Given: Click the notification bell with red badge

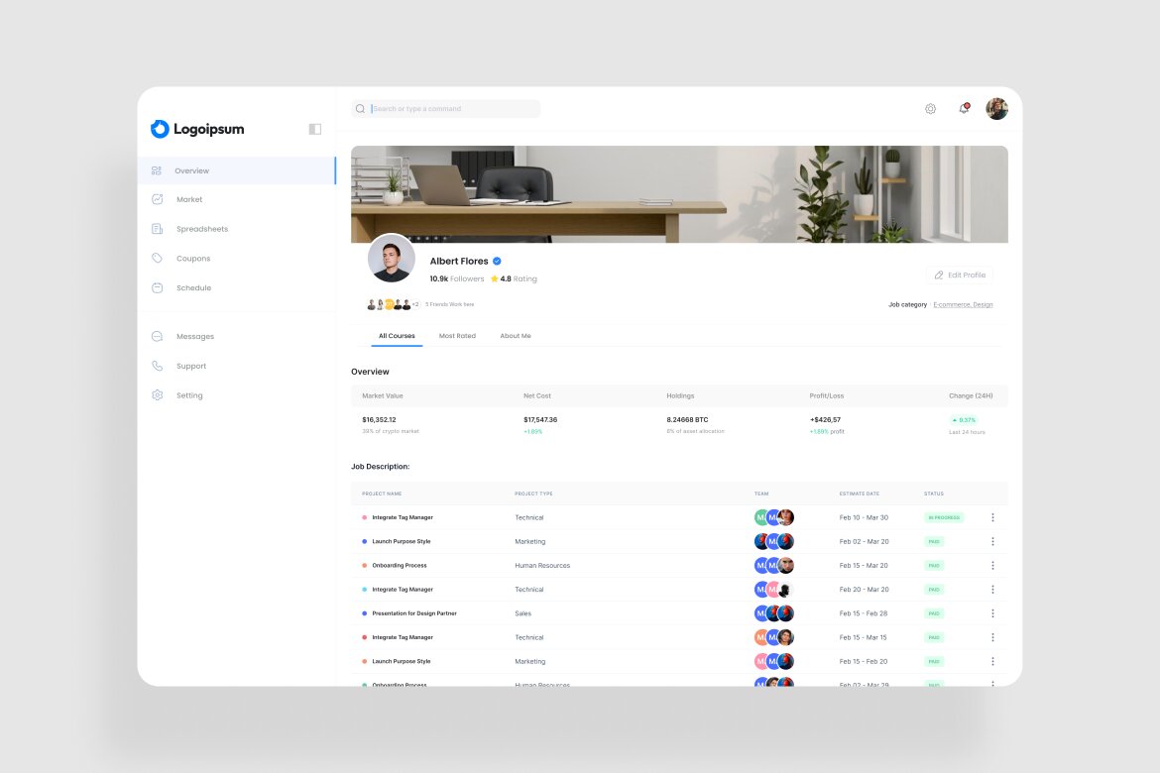Looking at the screenshot, I should [x=963, y=109].
